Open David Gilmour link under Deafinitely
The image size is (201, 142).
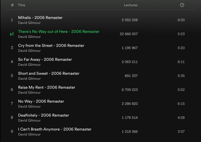click(x=29, y=121)
